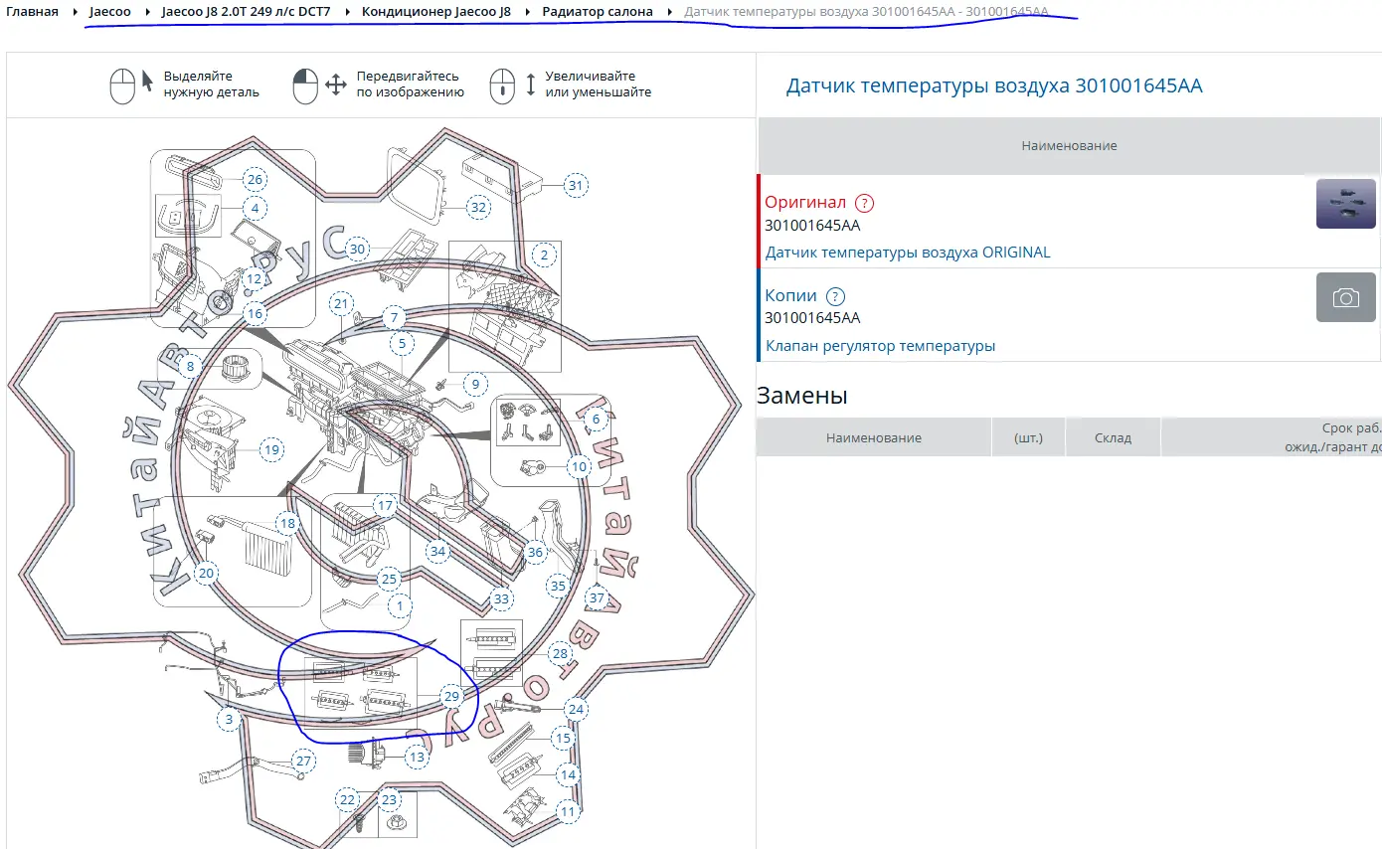Select part number 29 on the diagram

[x=451, y=697]
